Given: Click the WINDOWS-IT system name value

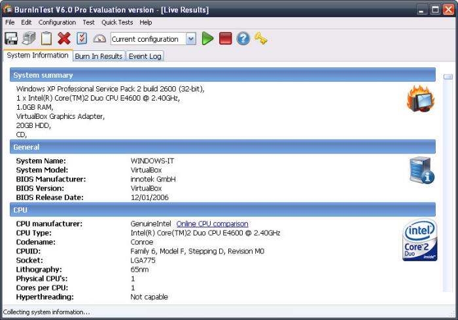Looking at the screenshot, I should tap(152, 161).
